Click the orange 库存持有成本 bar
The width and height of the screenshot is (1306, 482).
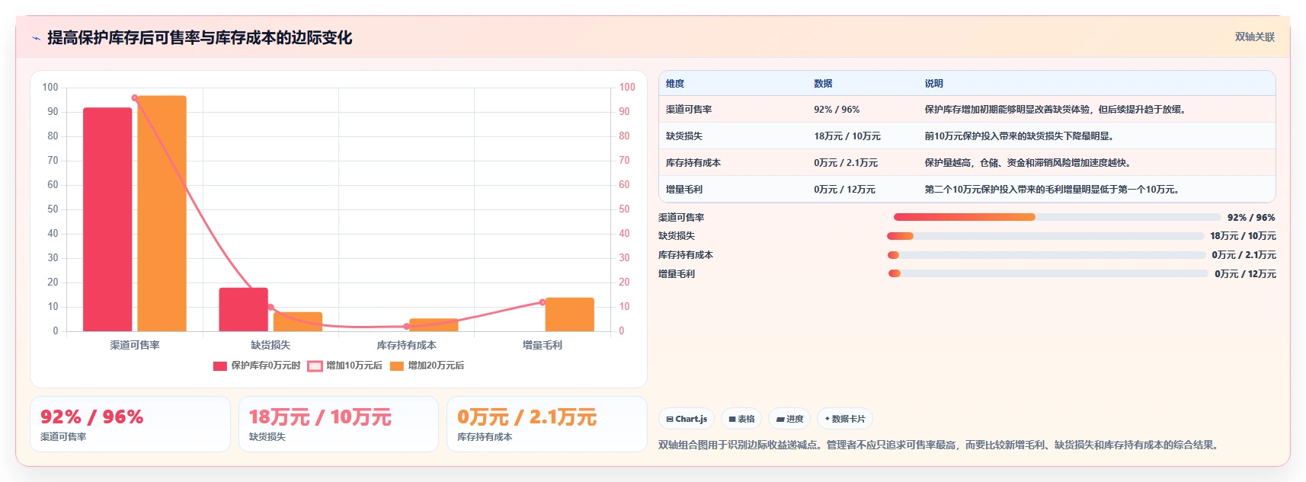[x=434, y=325]
